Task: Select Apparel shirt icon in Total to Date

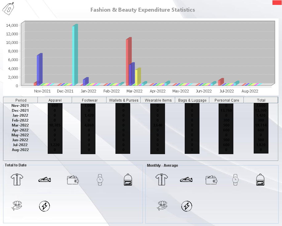Action: [x=17, y=179]
